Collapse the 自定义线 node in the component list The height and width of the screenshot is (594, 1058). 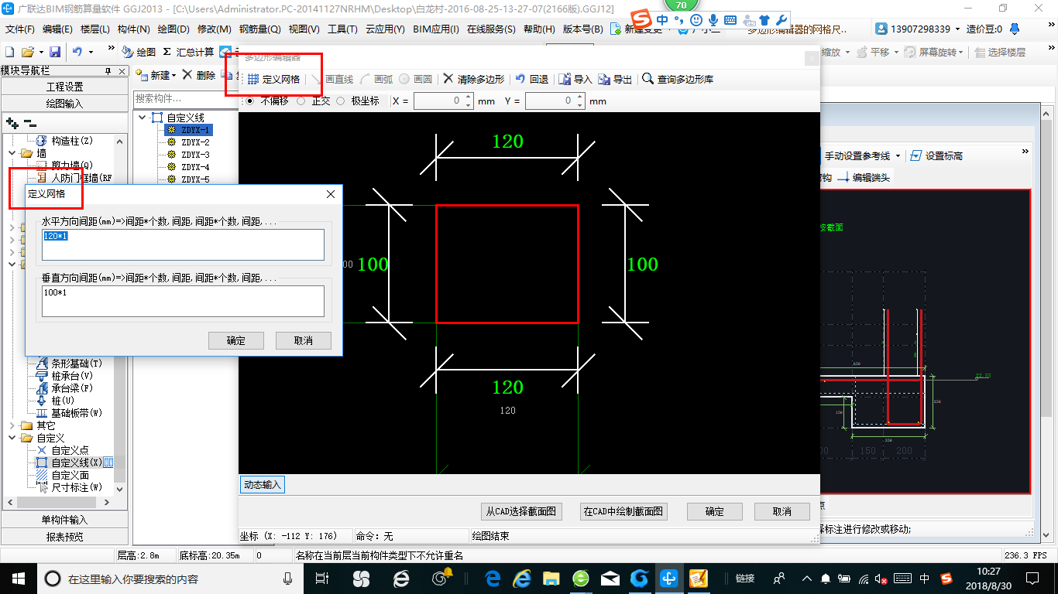pyautogui.click(x=142, y=118)
